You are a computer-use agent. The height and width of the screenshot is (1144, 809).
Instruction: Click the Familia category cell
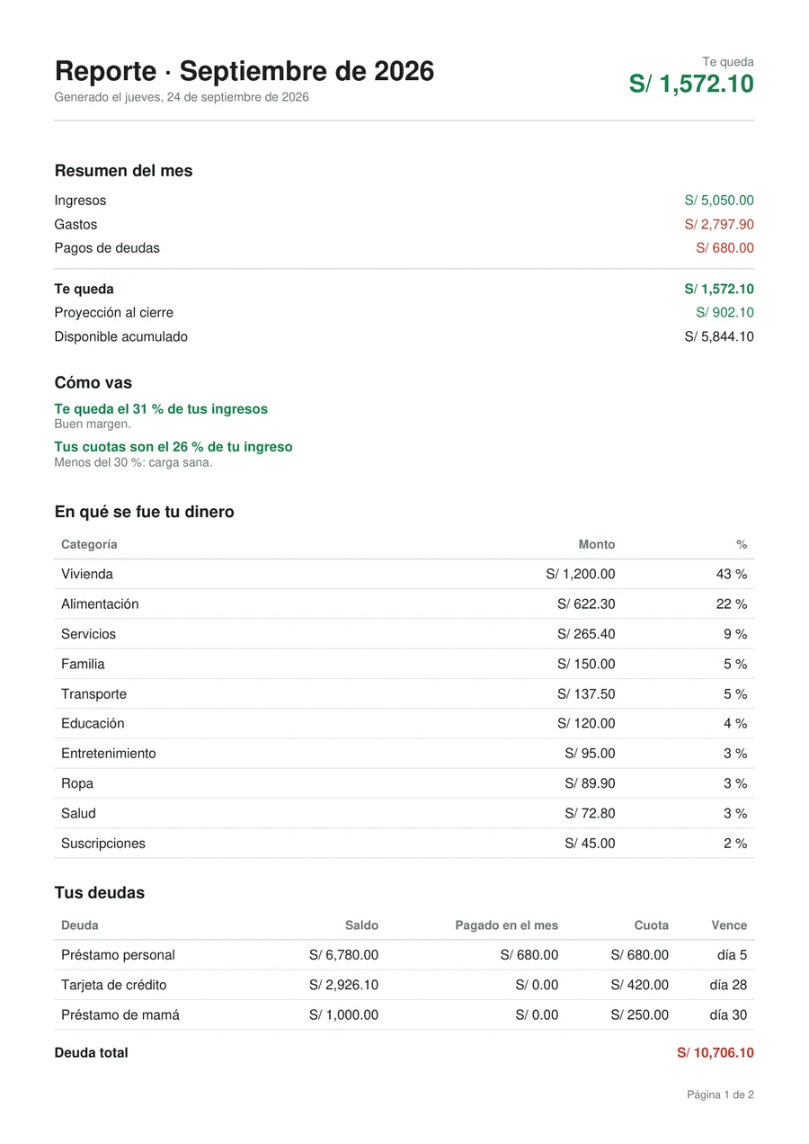point(83,664)
